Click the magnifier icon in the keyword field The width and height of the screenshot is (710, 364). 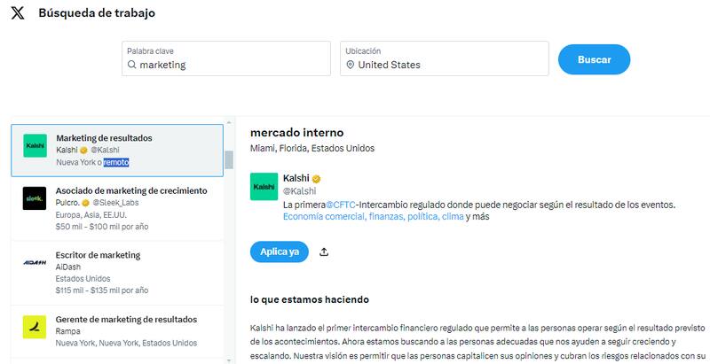tap(132, 65)
